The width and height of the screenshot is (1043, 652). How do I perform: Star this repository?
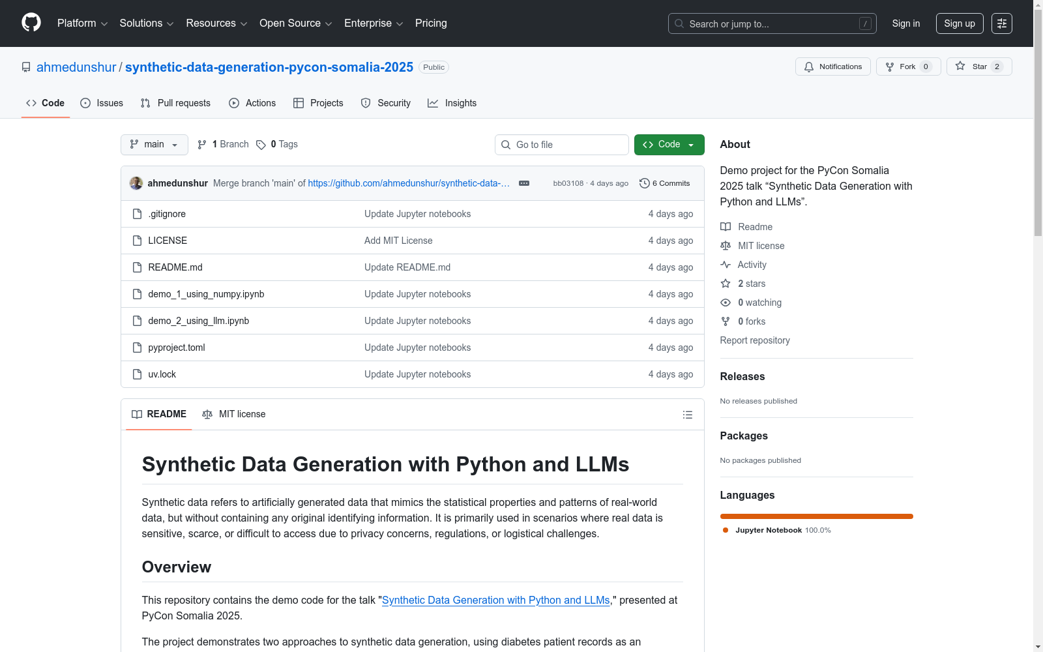click(x=979, y=67)
